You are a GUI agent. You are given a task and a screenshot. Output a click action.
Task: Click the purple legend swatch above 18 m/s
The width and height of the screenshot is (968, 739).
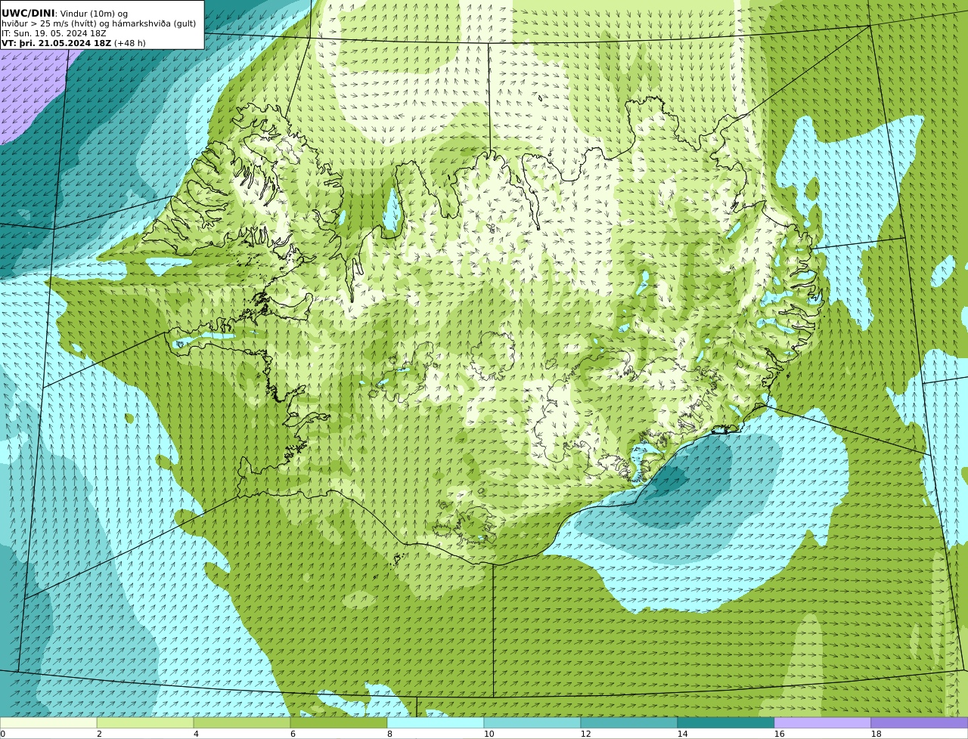pos(920,723)
